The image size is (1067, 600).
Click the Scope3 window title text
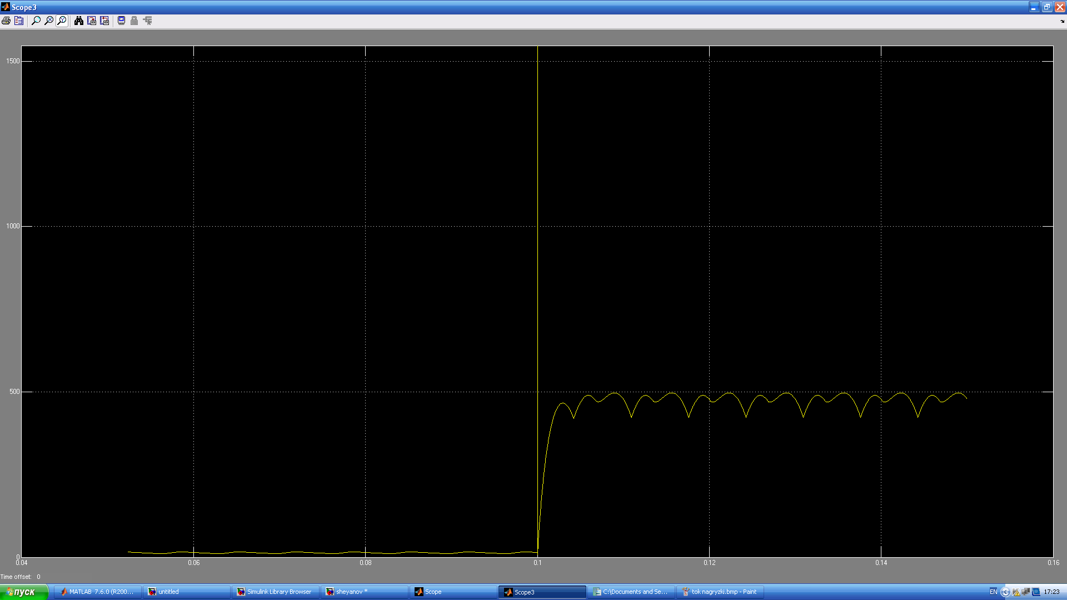(x=24, y=7)
